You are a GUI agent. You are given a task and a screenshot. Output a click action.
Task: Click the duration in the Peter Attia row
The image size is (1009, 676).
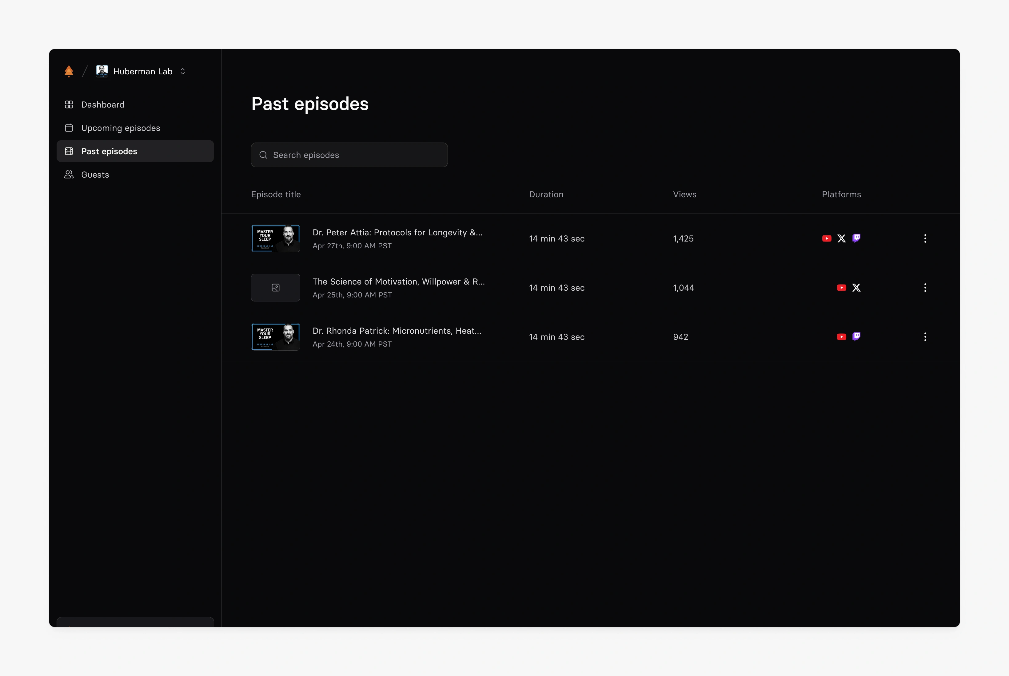[x=557, y=238]
